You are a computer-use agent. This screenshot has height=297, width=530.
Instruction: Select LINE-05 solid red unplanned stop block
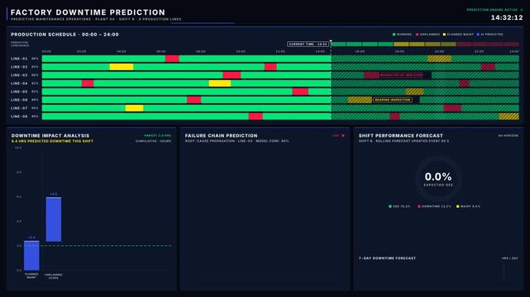tap(300, 92)
